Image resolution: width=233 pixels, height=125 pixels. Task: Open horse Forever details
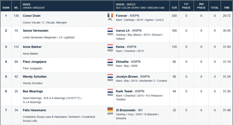pyautogui.click(x=121, y=16)
